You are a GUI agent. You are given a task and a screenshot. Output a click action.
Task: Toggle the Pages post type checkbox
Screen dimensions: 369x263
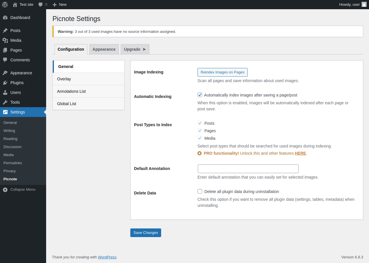coord(200,130)
